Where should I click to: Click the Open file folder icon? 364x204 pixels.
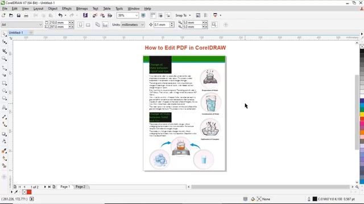pyautogui.click(x=11, y=15)
